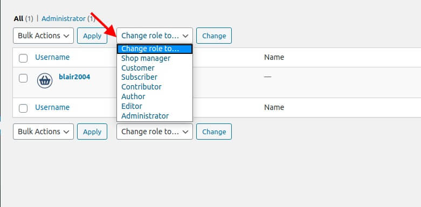This screenshot has width=421, height=207.
Task: Open the bottom Bulk Actions dropdown
Action: (x=43, y=132)
